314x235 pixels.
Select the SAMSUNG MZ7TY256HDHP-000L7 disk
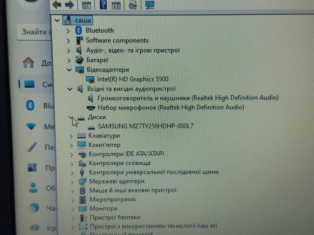click(x=146, y=126)
